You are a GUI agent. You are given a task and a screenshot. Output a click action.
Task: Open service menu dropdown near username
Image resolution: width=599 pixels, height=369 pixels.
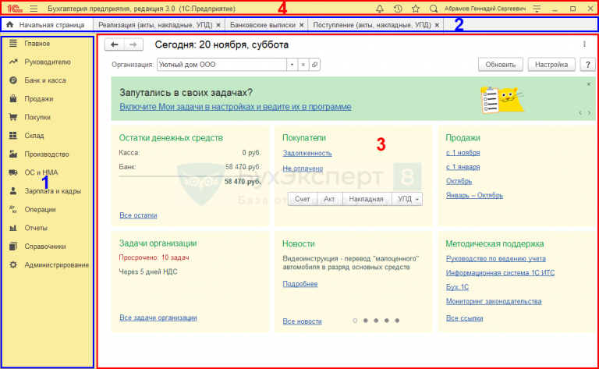537,9
